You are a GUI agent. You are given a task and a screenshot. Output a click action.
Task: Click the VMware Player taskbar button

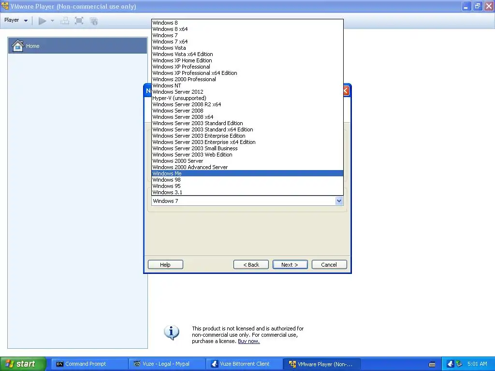coord(321,364)
